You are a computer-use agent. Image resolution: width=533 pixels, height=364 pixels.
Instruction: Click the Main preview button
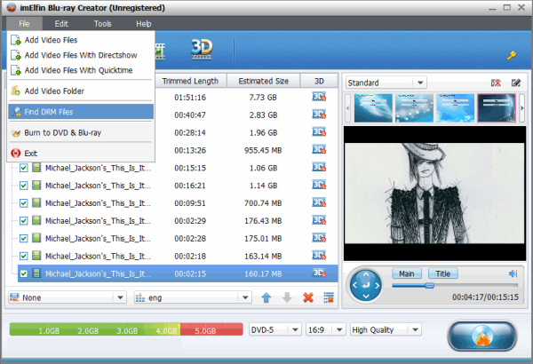pyautogui.click(x=407, y=273)
